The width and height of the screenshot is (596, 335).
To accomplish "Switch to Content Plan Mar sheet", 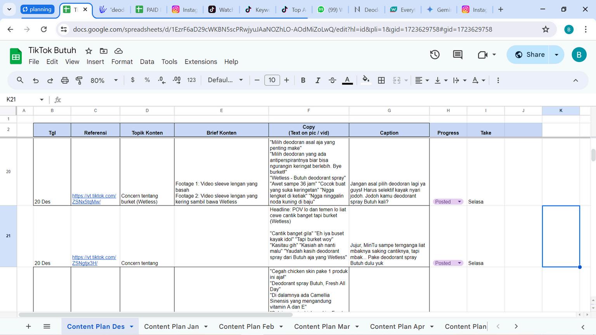I will click(x=322, y=326).
